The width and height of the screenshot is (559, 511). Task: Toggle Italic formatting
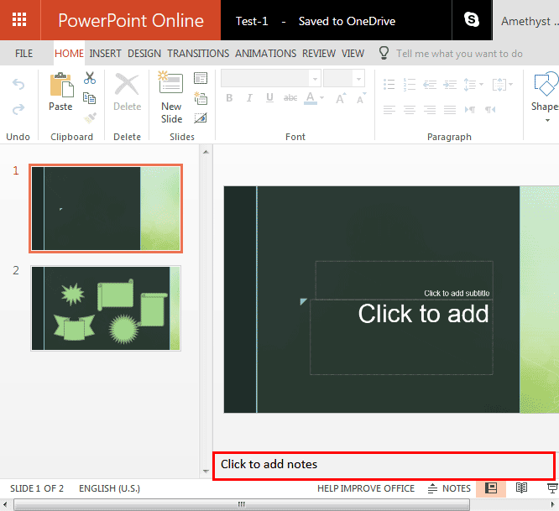(249, 97)
